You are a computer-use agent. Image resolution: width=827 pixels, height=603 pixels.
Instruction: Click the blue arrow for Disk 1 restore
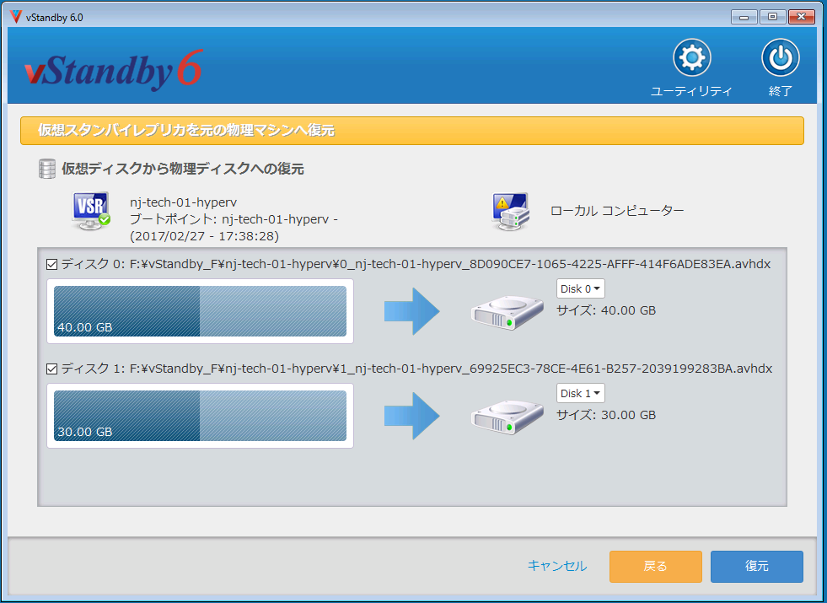click(x=411, y=416)
